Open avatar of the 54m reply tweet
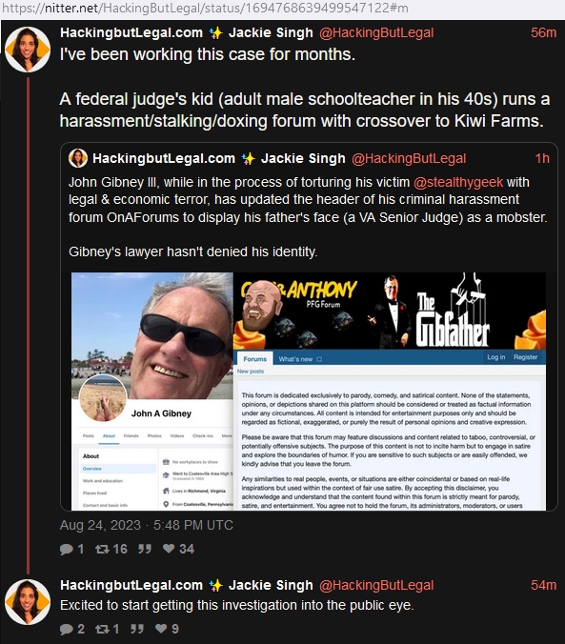 [x=28, y=602]
